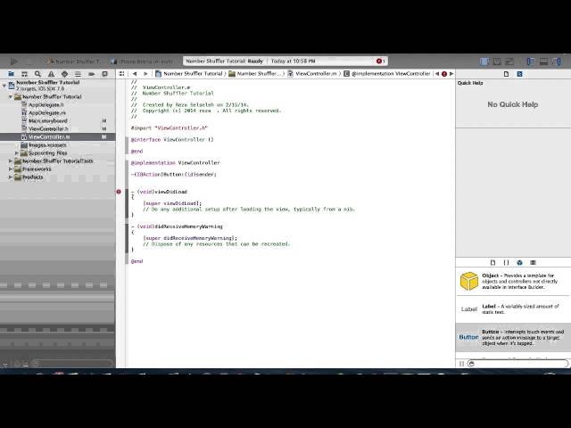Open Number Shuffler Tutorial project breadcrumb

[189, 73]
